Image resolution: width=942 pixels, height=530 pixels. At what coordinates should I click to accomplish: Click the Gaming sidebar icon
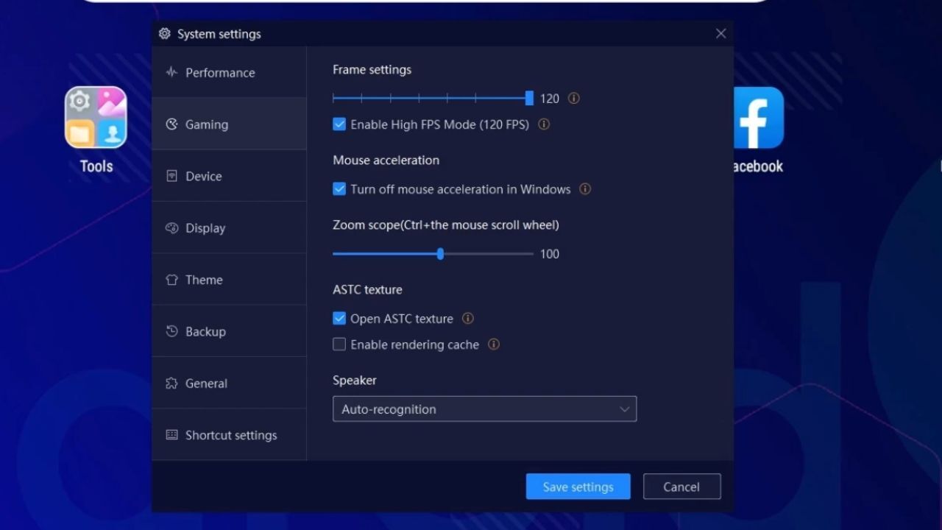click(x=171, y=124)
